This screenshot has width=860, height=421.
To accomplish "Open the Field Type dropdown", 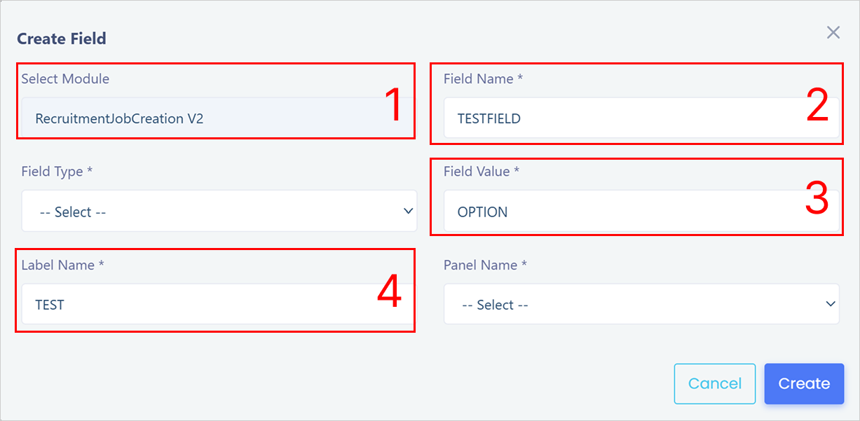I will tap(219, 212).
